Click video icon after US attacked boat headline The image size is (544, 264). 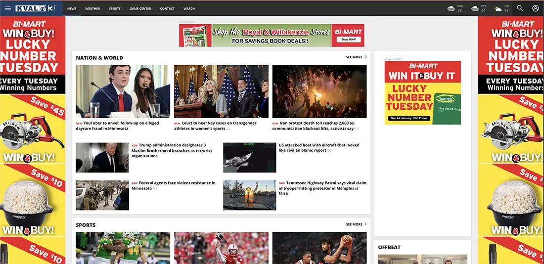(x=329, y=151)
